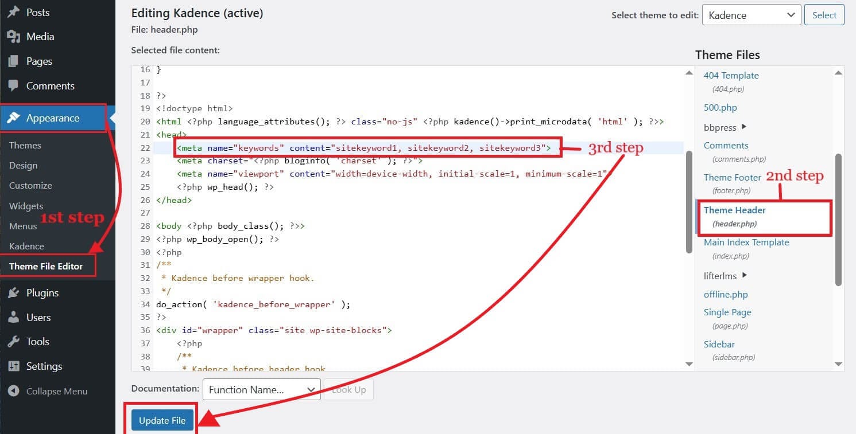Click code editor scrollbar down arrow
The height and width of the screenshot is (434, 856).
click(689, 363)
